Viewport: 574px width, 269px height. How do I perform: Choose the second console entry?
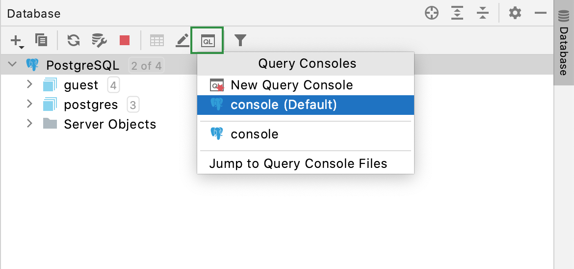pos(306,134)
